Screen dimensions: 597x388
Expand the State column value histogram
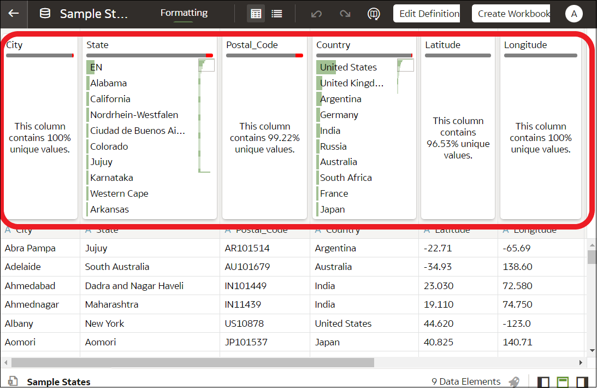coord(206,64)
